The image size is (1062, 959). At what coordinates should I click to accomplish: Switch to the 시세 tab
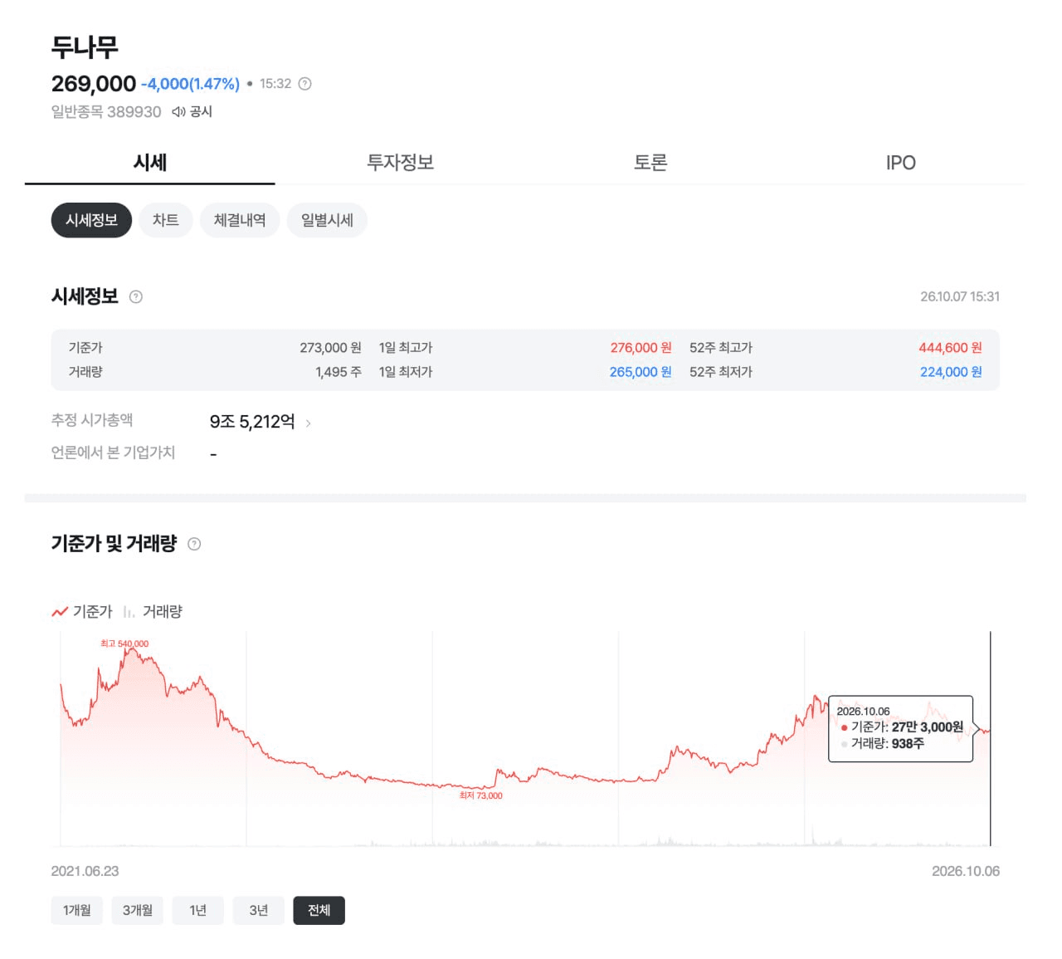(150, 163)
